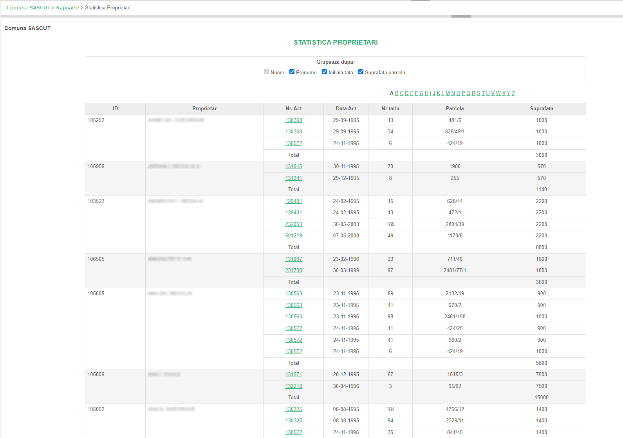Open the Rapoarte breadcrumb link
The height and width of the screenshot is (438, 623).
coord(68,8)
